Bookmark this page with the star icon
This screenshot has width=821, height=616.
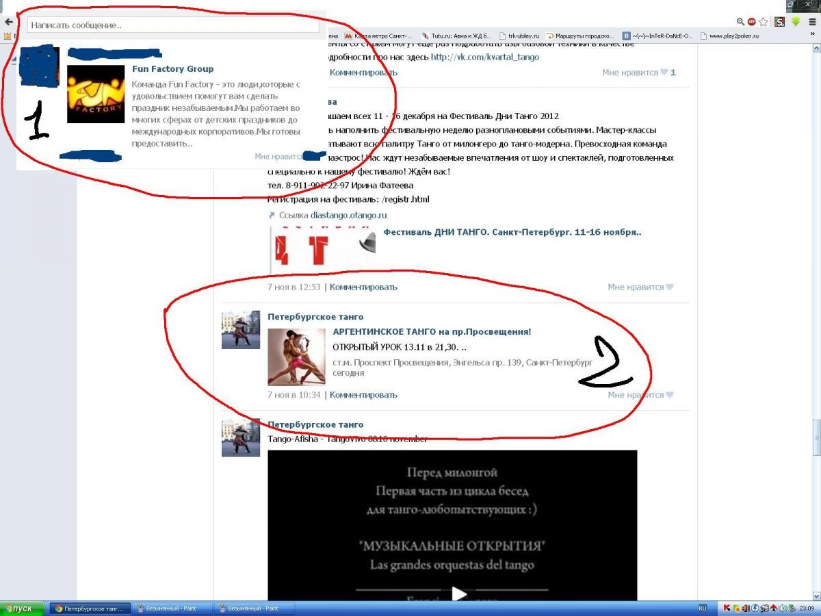(764, 22)
